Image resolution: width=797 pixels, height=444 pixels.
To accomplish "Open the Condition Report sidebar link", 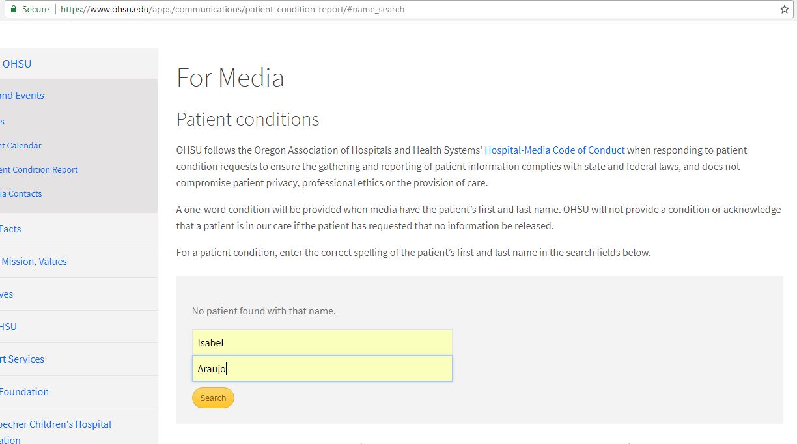I will coord(39,170).
